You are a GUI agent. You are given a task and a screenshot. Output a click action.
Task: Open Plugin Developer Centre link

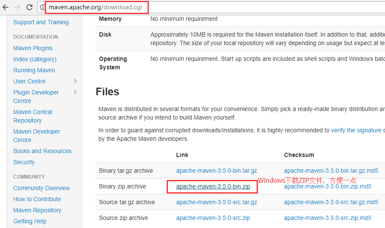(36, 97)
